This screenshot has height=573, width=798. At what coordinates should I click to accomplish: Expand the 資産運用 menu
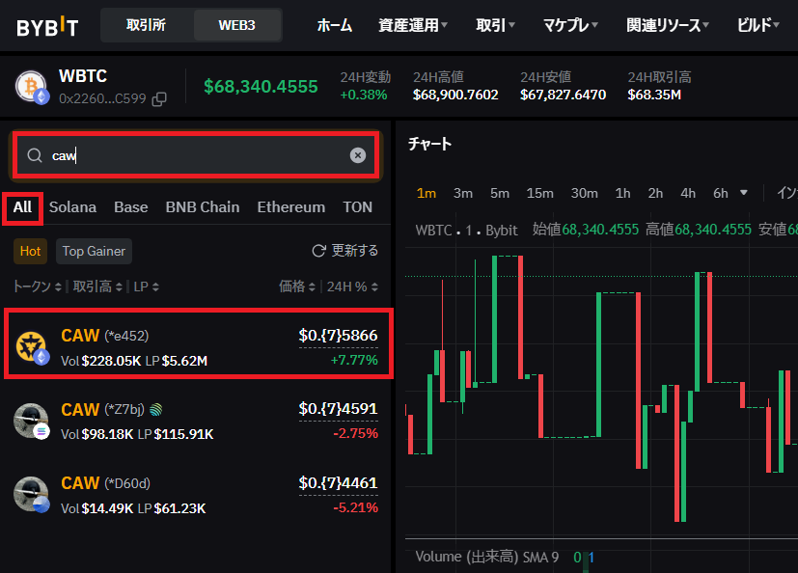pyautogui.click(x=413, y=25)
